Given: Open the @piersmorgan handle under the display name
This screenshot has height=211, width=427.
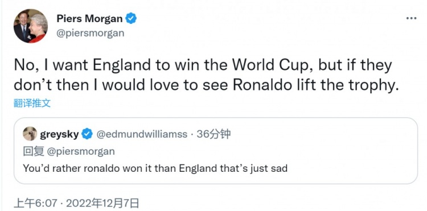Looking at the screenshot, I should pyautogui.click(x=91, y=33).
